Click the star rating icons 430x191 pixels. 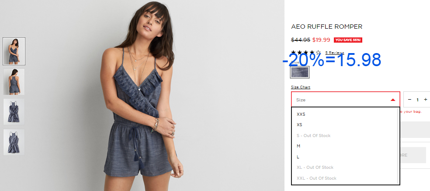tap(306, 52)
